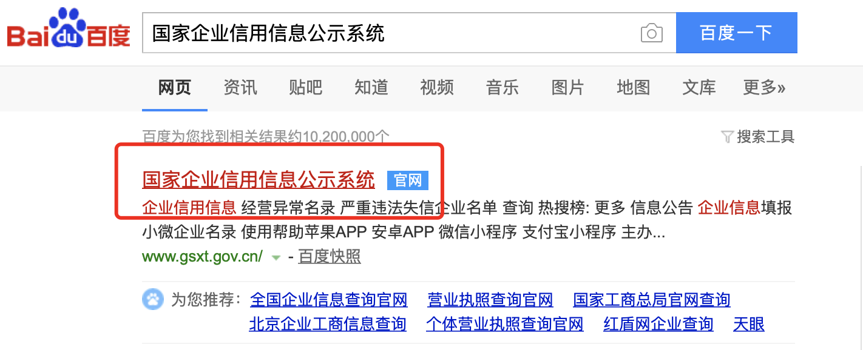Open the 地图 search tab
This screenshot has height=350, width=863.
(x=633, y=88)
